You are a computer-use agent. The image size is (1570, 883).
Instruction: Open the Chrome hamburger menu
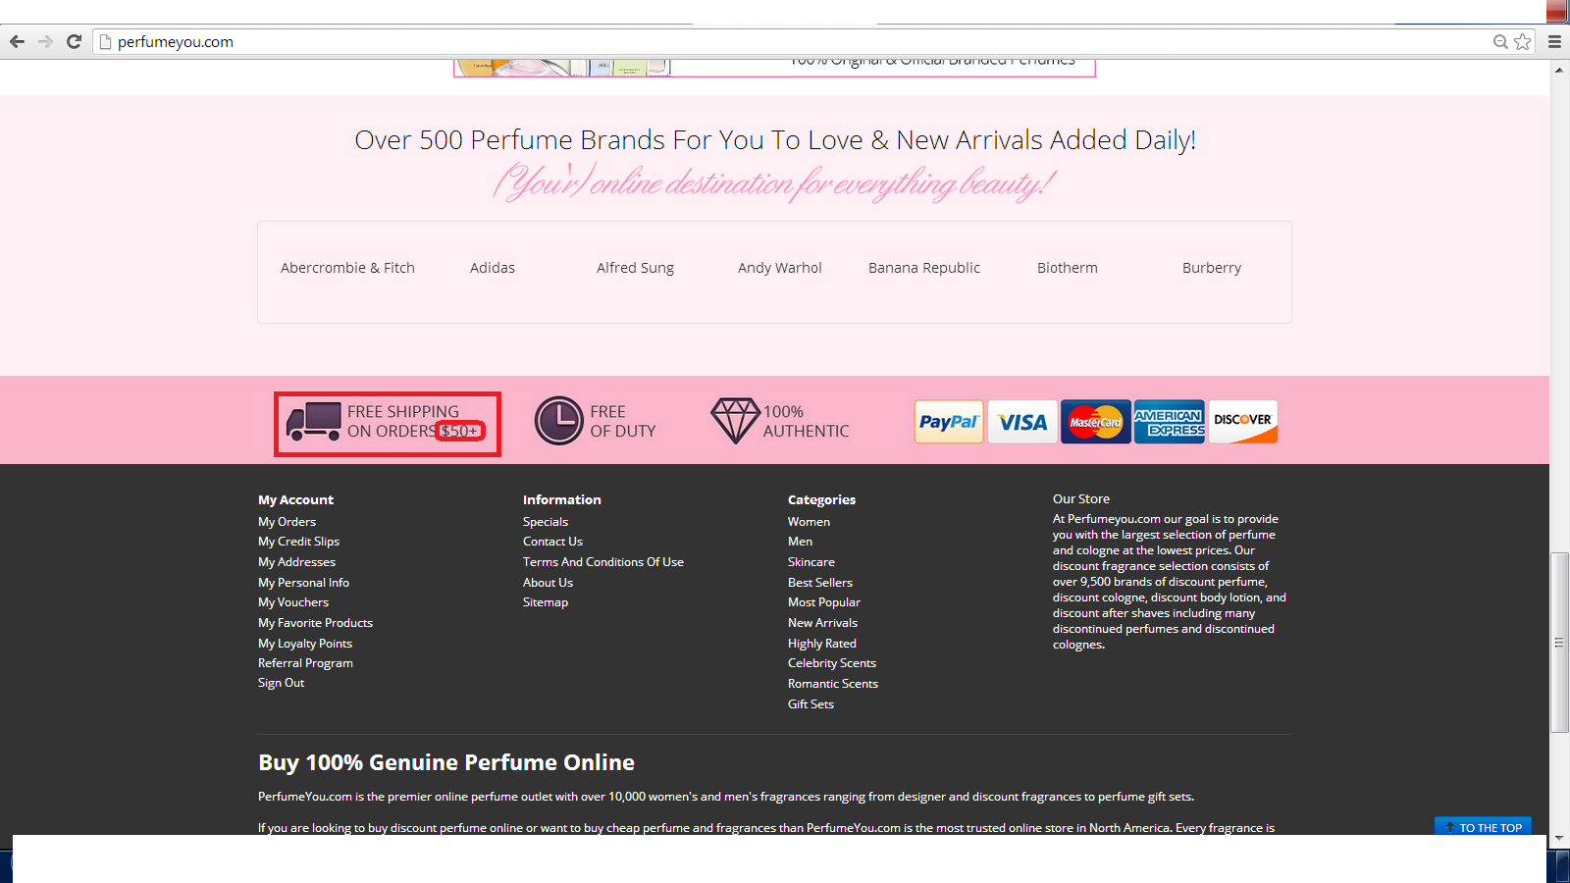click(1554, 41)
